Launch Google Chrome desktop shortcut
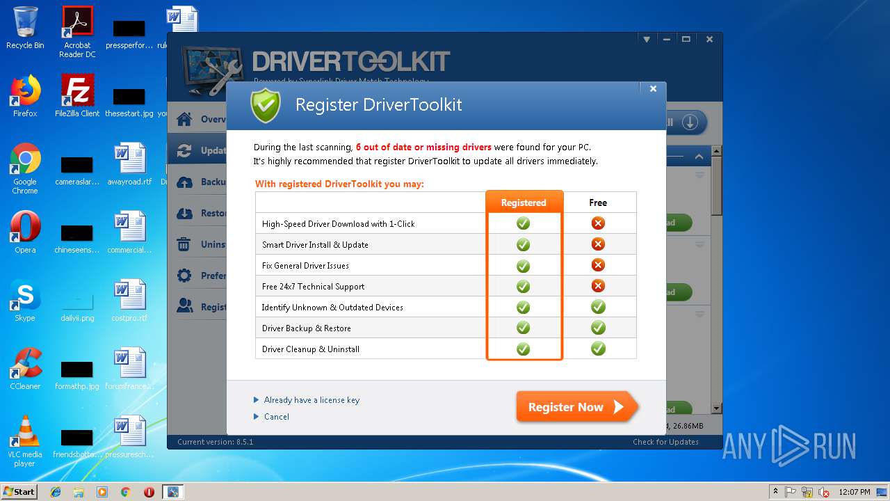Screen dimensions: 890x501 [x=25, y=168]
